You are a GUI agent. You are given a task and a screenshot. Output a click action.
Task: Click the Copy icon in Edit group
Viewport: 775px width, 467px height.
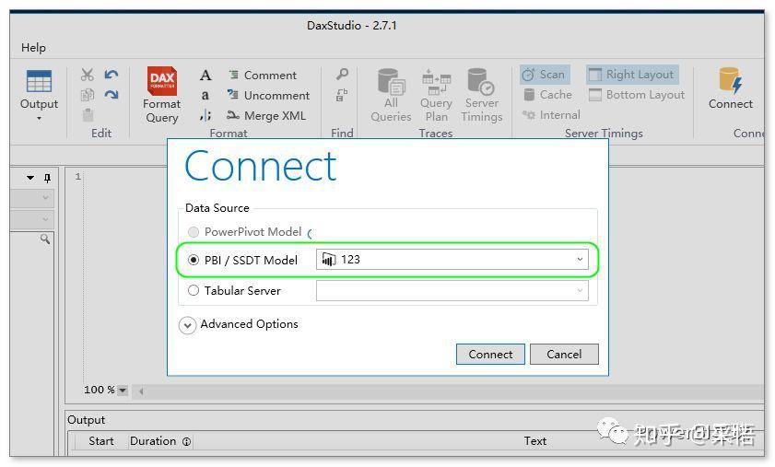(87, 94)
